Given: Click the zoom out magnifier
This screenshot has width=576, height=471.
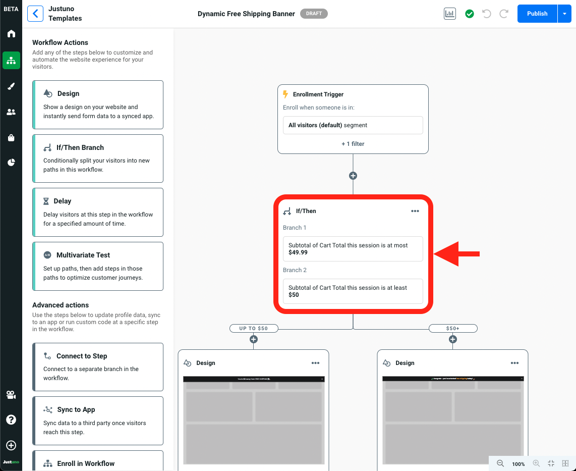Looking at the screenshot, I should pyautogui.click(x=500, y=463).
